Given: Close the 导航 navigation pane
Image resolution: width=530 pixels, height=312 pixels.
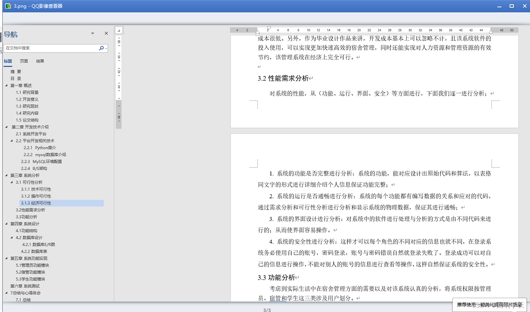Looking at the screenshot, I should (x=106, y=34).
